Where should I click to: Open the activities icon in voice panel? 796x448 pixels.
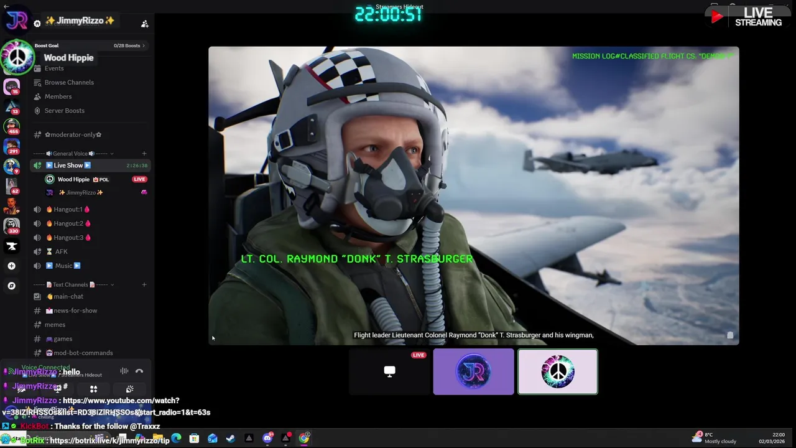pyautogui.click(x=94, y=390)
